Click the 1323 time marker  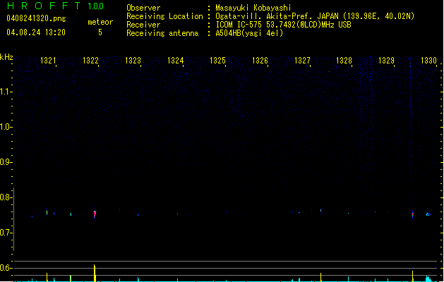(x=133, y=61)
